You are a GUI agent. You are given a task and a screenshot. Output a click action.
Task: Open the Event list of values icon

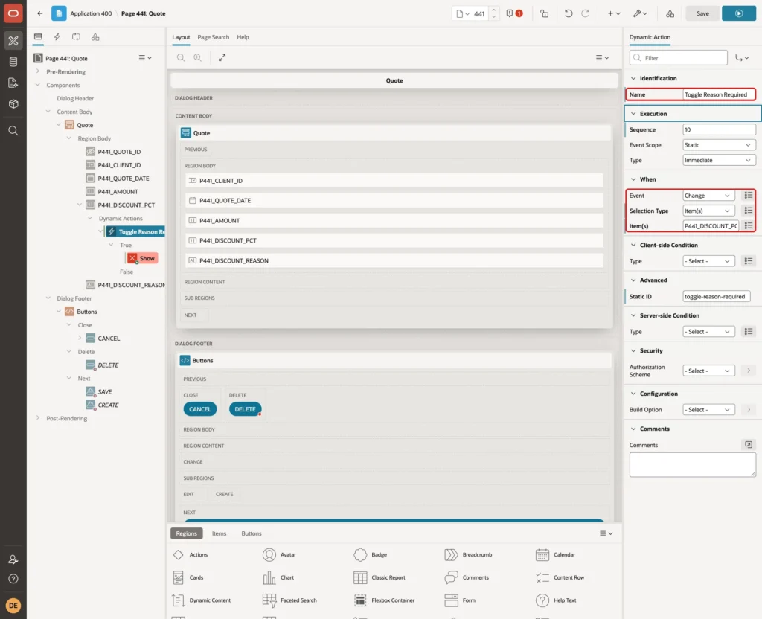tap(749, 196)
